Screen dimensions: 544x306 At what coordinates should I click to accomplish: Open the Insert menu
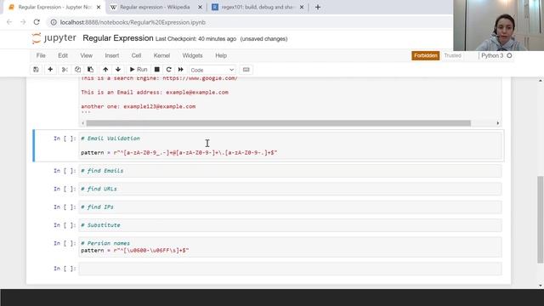click(111, 55)
